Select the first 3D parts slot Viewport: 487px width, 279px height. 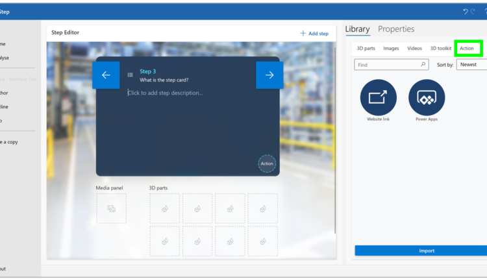pyautogui.click(x=165, y=208)
